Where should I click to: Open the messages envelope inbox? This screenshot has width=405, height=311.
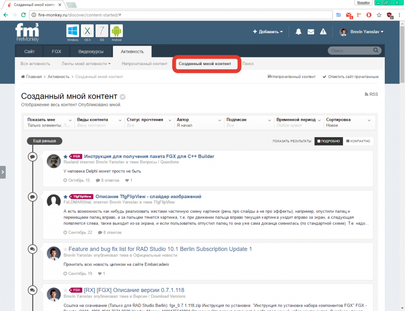point(311,32)
